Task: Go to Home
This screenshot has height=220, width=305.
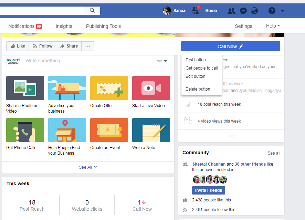Action: 211,11
